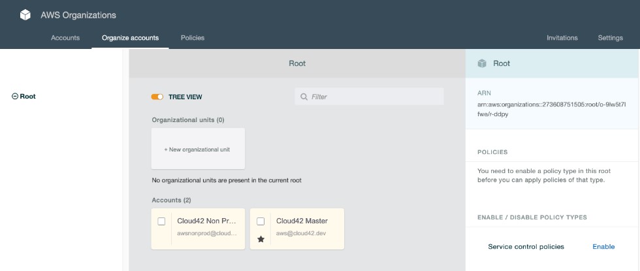The image size is (640, 271).
Task: Open the Accounts tab
Action: [x=65, y=38]
